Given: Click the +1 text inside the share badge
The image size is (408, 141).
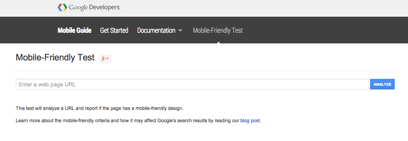Looking at the screenshot, I should pyautogui.click(x=107, y=59).
